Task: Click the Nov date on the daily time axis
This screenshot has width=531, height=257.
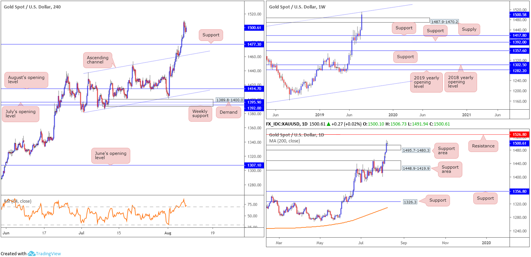Action: tap(445, 243)
